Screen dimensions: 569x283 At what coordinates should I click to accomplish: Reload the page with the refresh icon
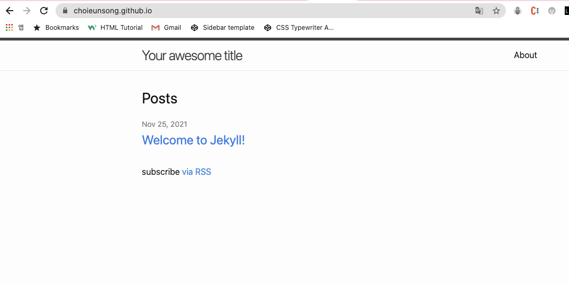coord(44,11)
